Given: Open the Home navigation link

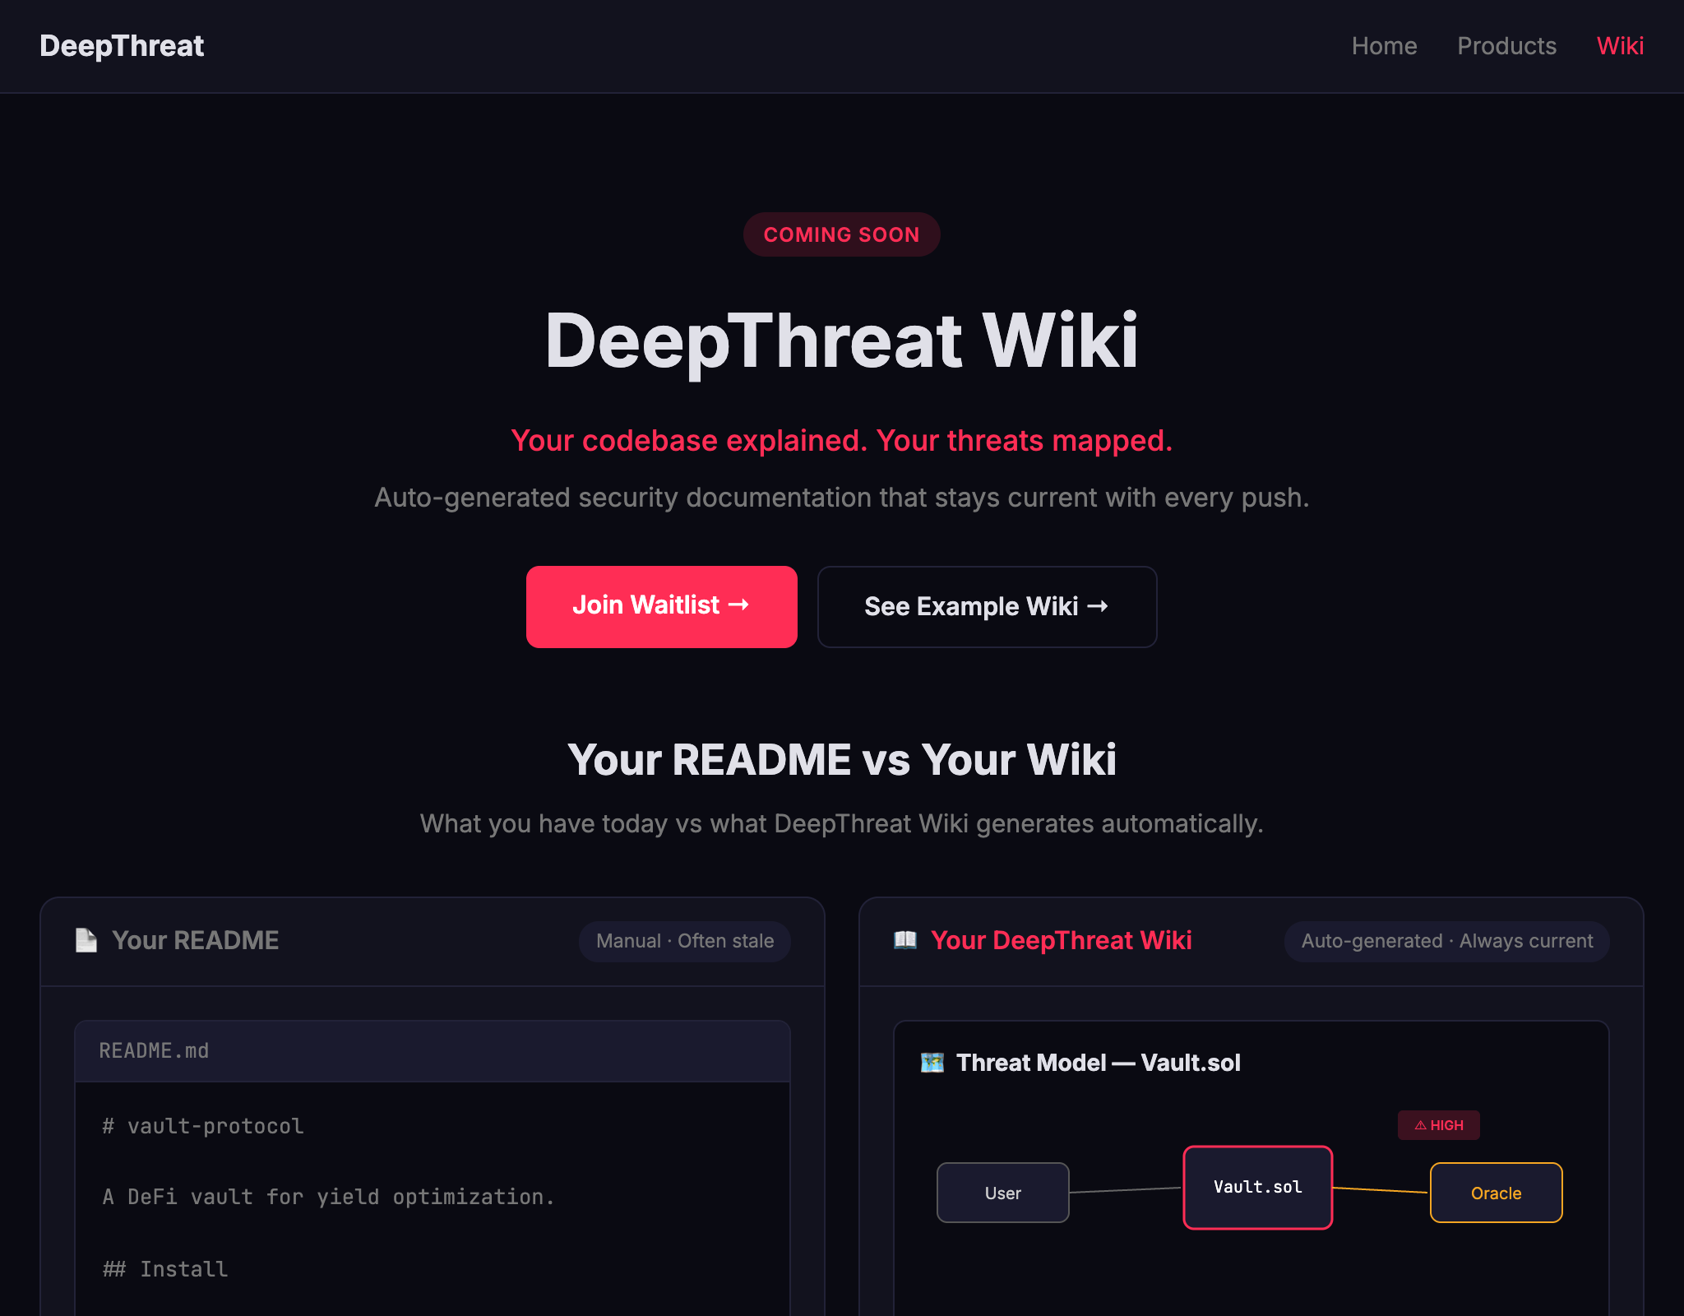Looking at the screenshot, I should [x=1384, y=46].
